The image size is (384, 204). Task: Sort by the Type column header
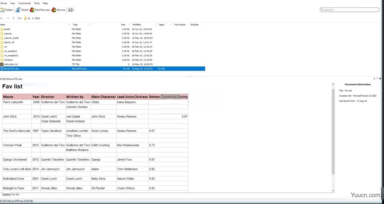75,25
